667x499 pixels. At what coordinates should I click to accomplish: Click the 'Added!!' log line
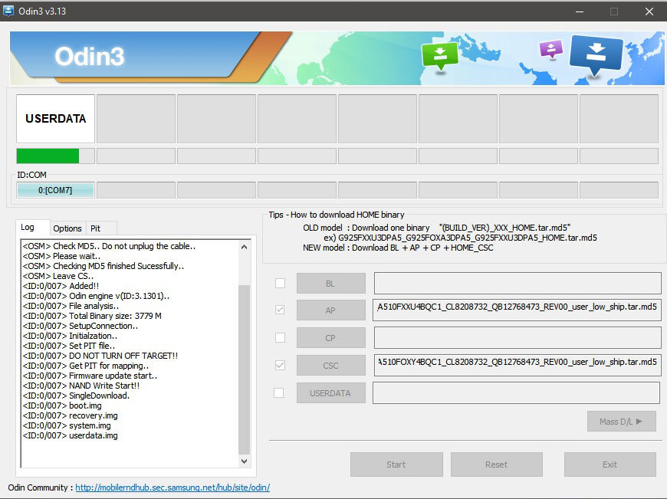click(x=61, y=286)
